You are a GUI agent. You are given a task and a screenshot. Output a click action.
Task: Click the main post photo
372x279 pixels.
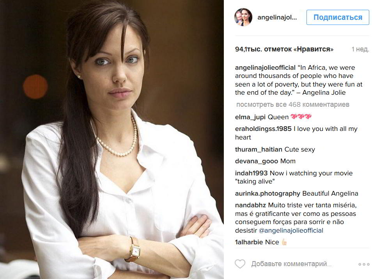coord(112,139)
